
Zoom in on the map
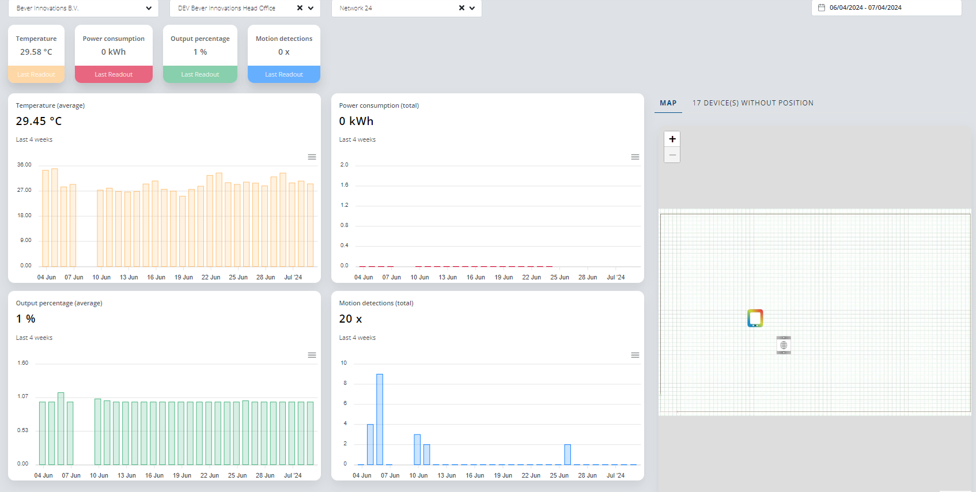point(672,139)
